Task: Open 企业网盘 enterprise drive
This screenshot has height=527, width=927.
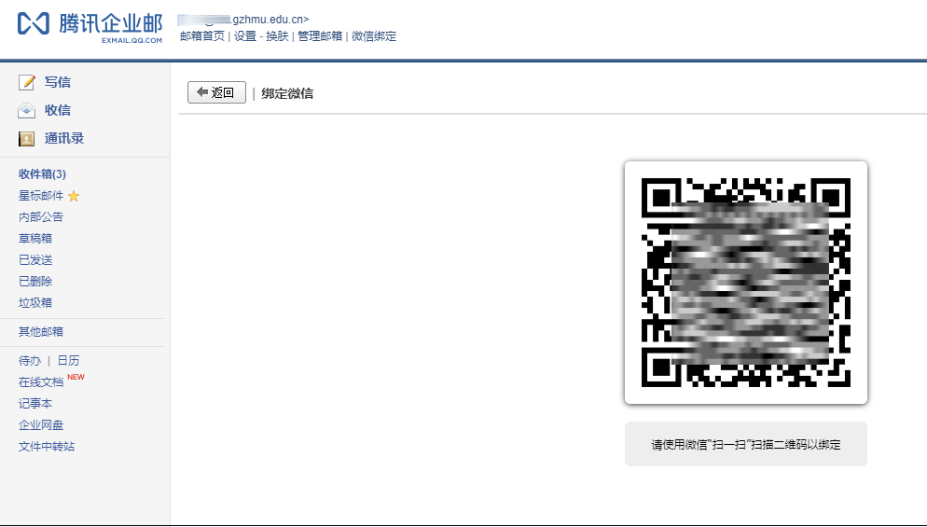Action: [41, 424]
